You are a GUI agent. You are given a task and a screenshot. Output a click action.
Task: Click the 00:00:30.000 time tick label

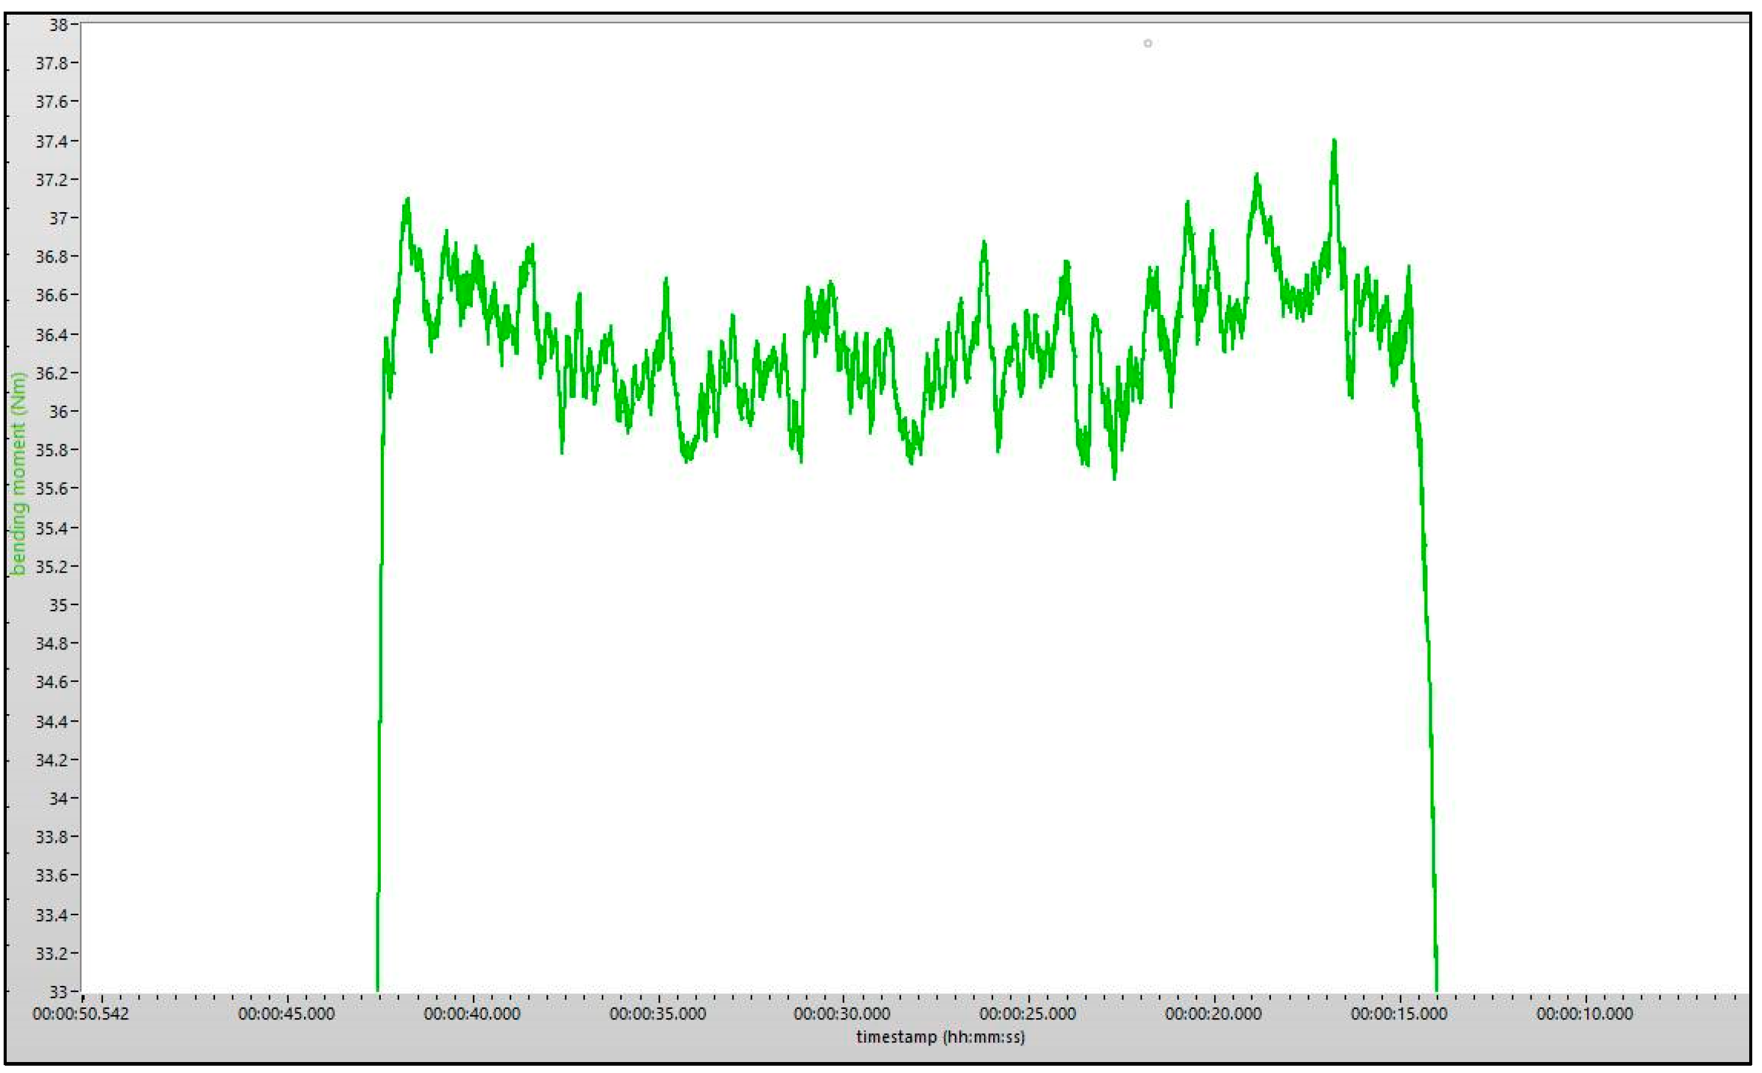coord(843,1014)
